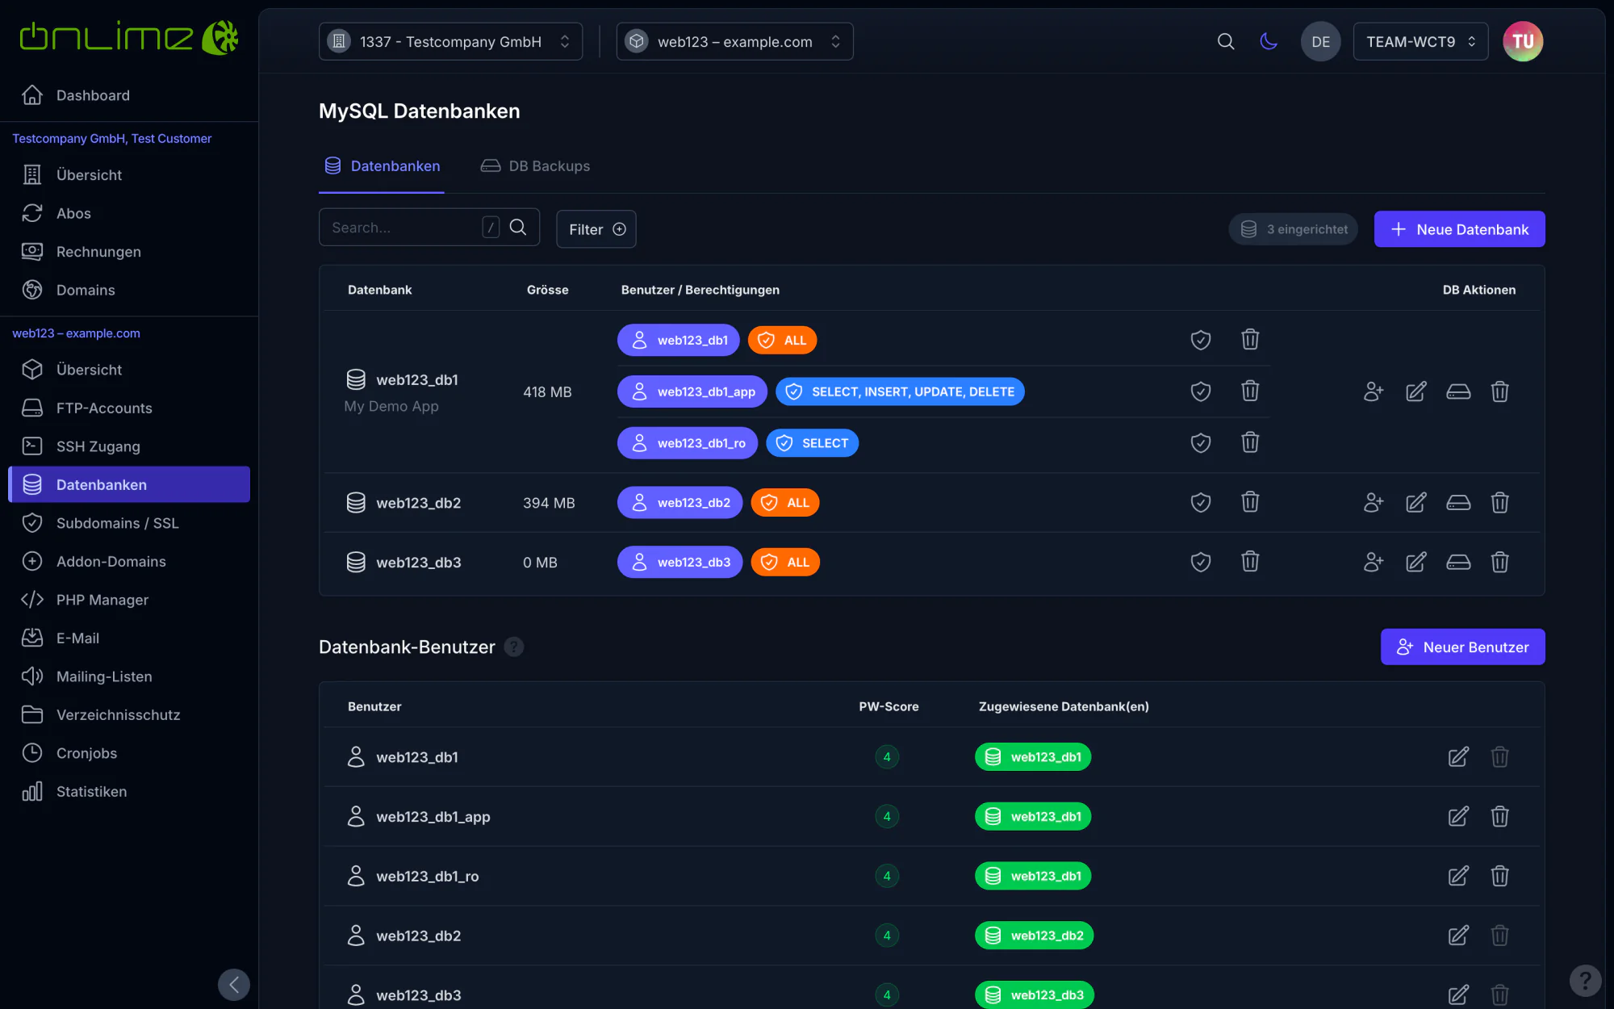Click the Onlime logo
Viewport: 1614px width, 1009px height.
click(x=129, y=37)
